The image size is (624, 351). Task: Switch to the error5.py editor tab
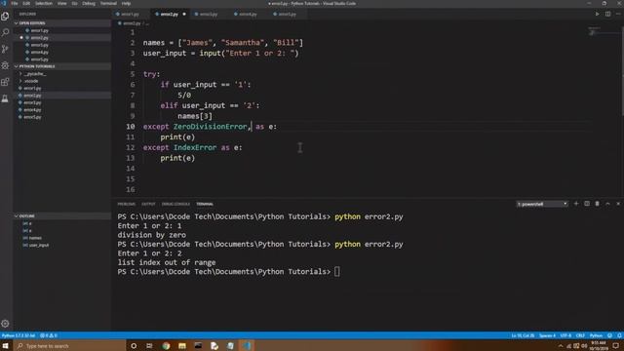coord(287,14)
